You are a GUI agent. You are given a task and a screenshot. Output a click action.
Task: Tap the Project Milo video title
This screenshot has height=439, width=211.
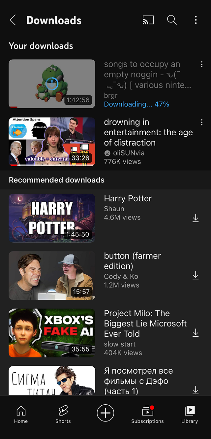click(x=145, y=323)
